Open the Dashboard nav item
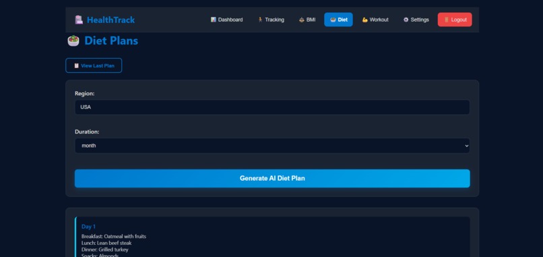The image size is (543, 257). pos(226,20)
